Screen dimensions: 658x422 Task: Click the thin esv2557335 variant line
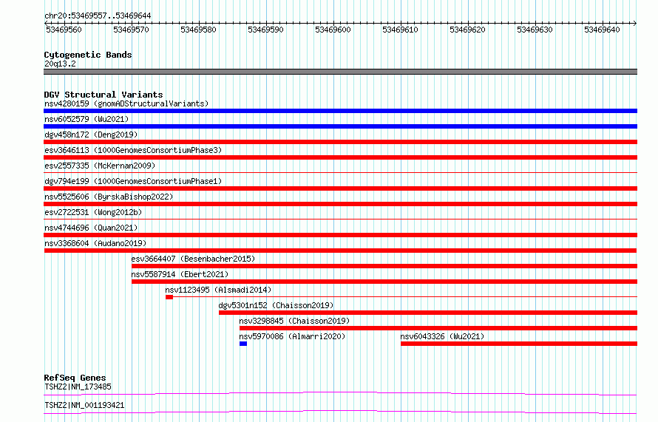tap(340, 172)
